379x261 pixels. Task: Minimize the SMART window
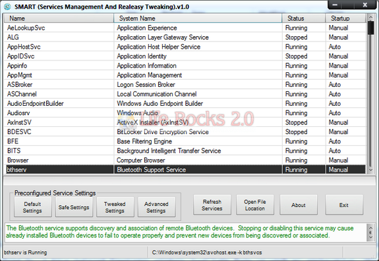(x=335, y=5)
